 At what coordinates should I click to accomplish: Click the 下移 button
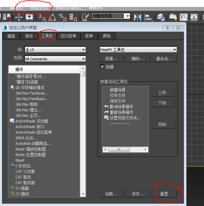tap(163, 103)
